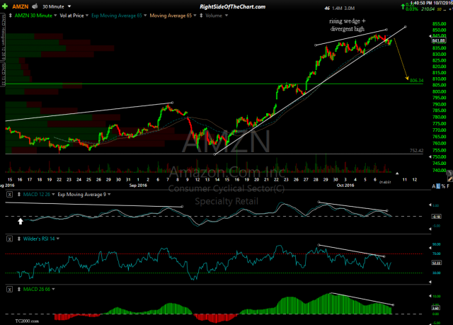Image resolution: width=453 pixels, height=325 pixels.
Task: Toggle percent scale with the % button
Action: point(443,187)
